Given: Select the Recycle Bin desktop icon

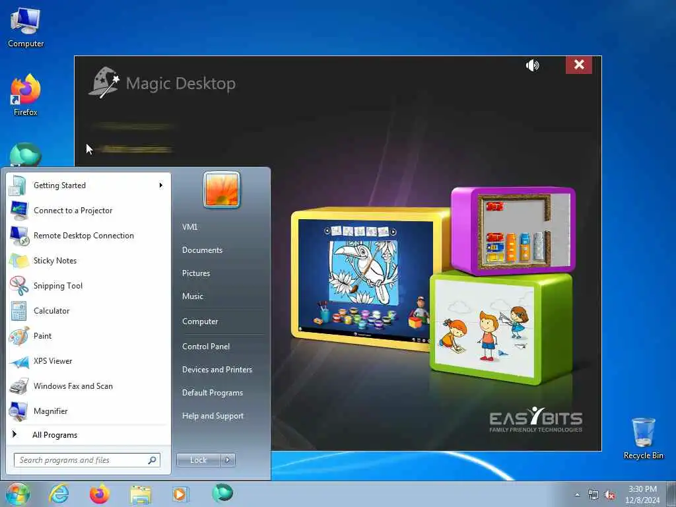Looking at the screenshot, I should coord(643,438).
